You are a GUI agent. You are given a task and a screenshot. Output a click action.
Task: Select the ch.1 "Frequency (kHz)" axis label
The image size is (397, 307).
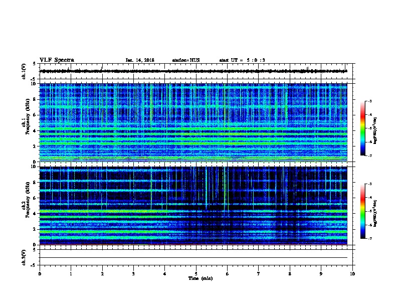click(28, 116)
